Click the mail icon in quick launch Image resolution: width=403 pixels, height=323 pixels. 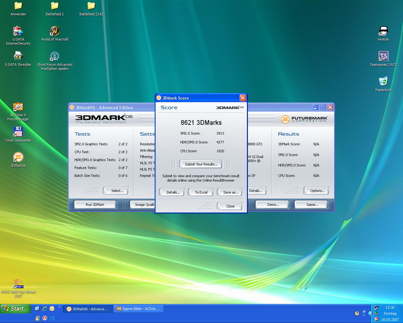[52, 308]
